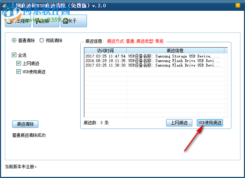Click the app icon in title bar
The height and width of the screenshot is (178, 245).
click(5, 6)
